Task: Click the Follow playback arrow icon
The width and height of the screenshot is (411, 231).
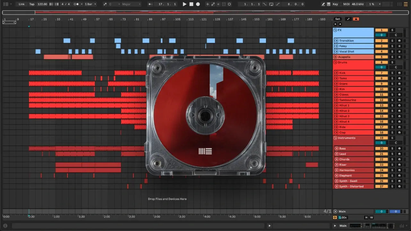Action: click(x=150, y=4)
